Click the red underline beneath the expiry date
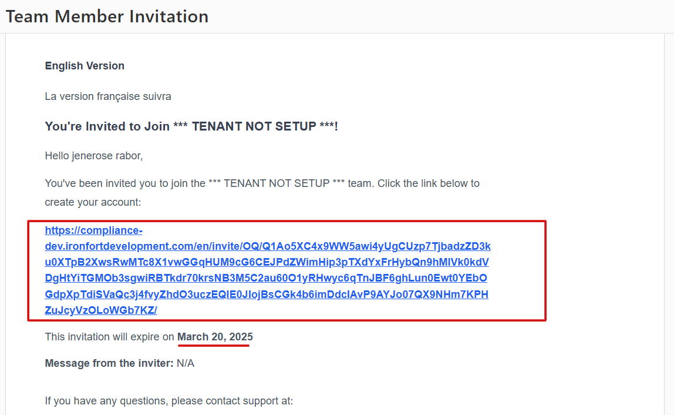The height and width of the screenshot is (415, 674). point(214,346)
